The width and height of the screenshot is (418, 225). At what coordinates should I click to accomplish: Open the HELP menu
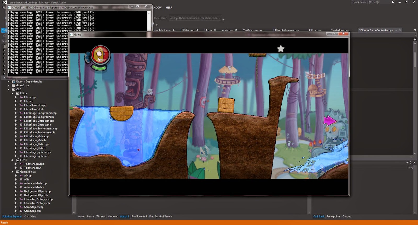pos(169,8)
